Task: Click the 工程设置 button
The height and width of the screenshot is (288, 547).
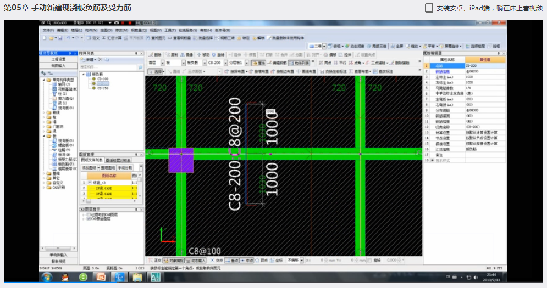Action: tap(58, 59)
